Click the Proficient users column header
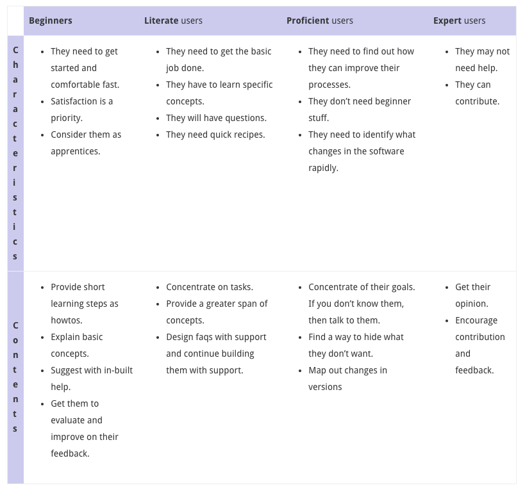The image size is (525, 488). click(319, 20)
